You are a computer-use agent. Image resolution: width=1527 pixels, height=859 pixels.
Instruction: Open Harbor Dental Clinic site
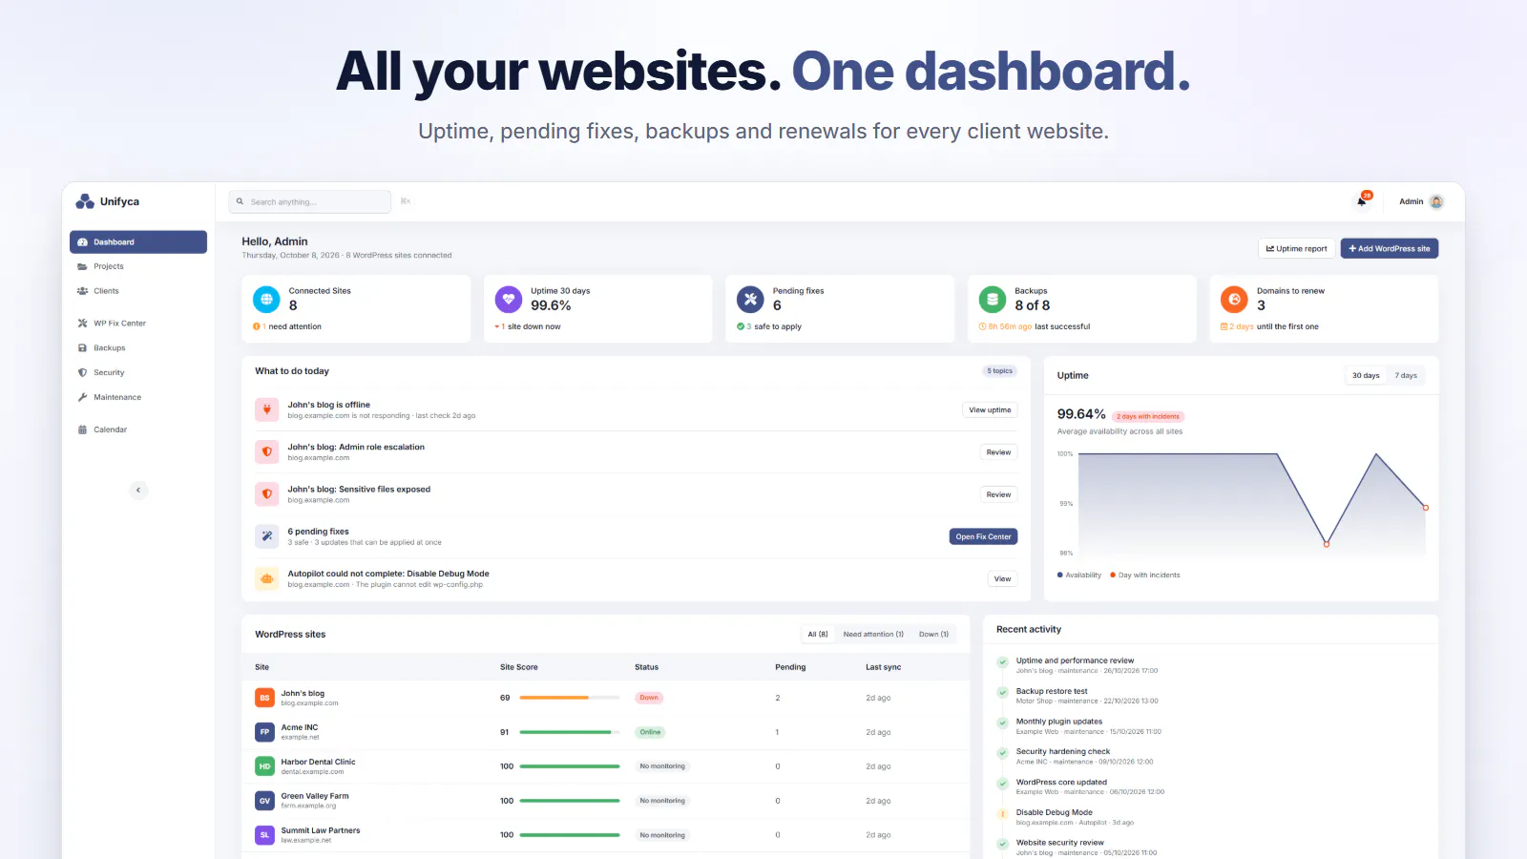[605, 766]
